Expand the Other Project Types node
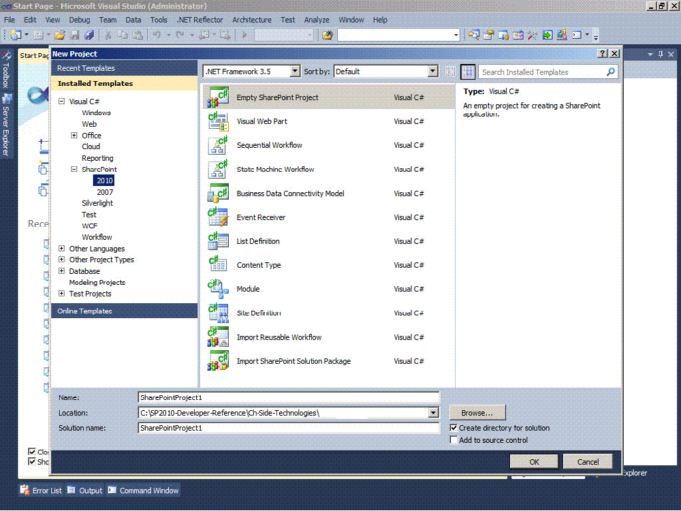 tap(62, 260)
